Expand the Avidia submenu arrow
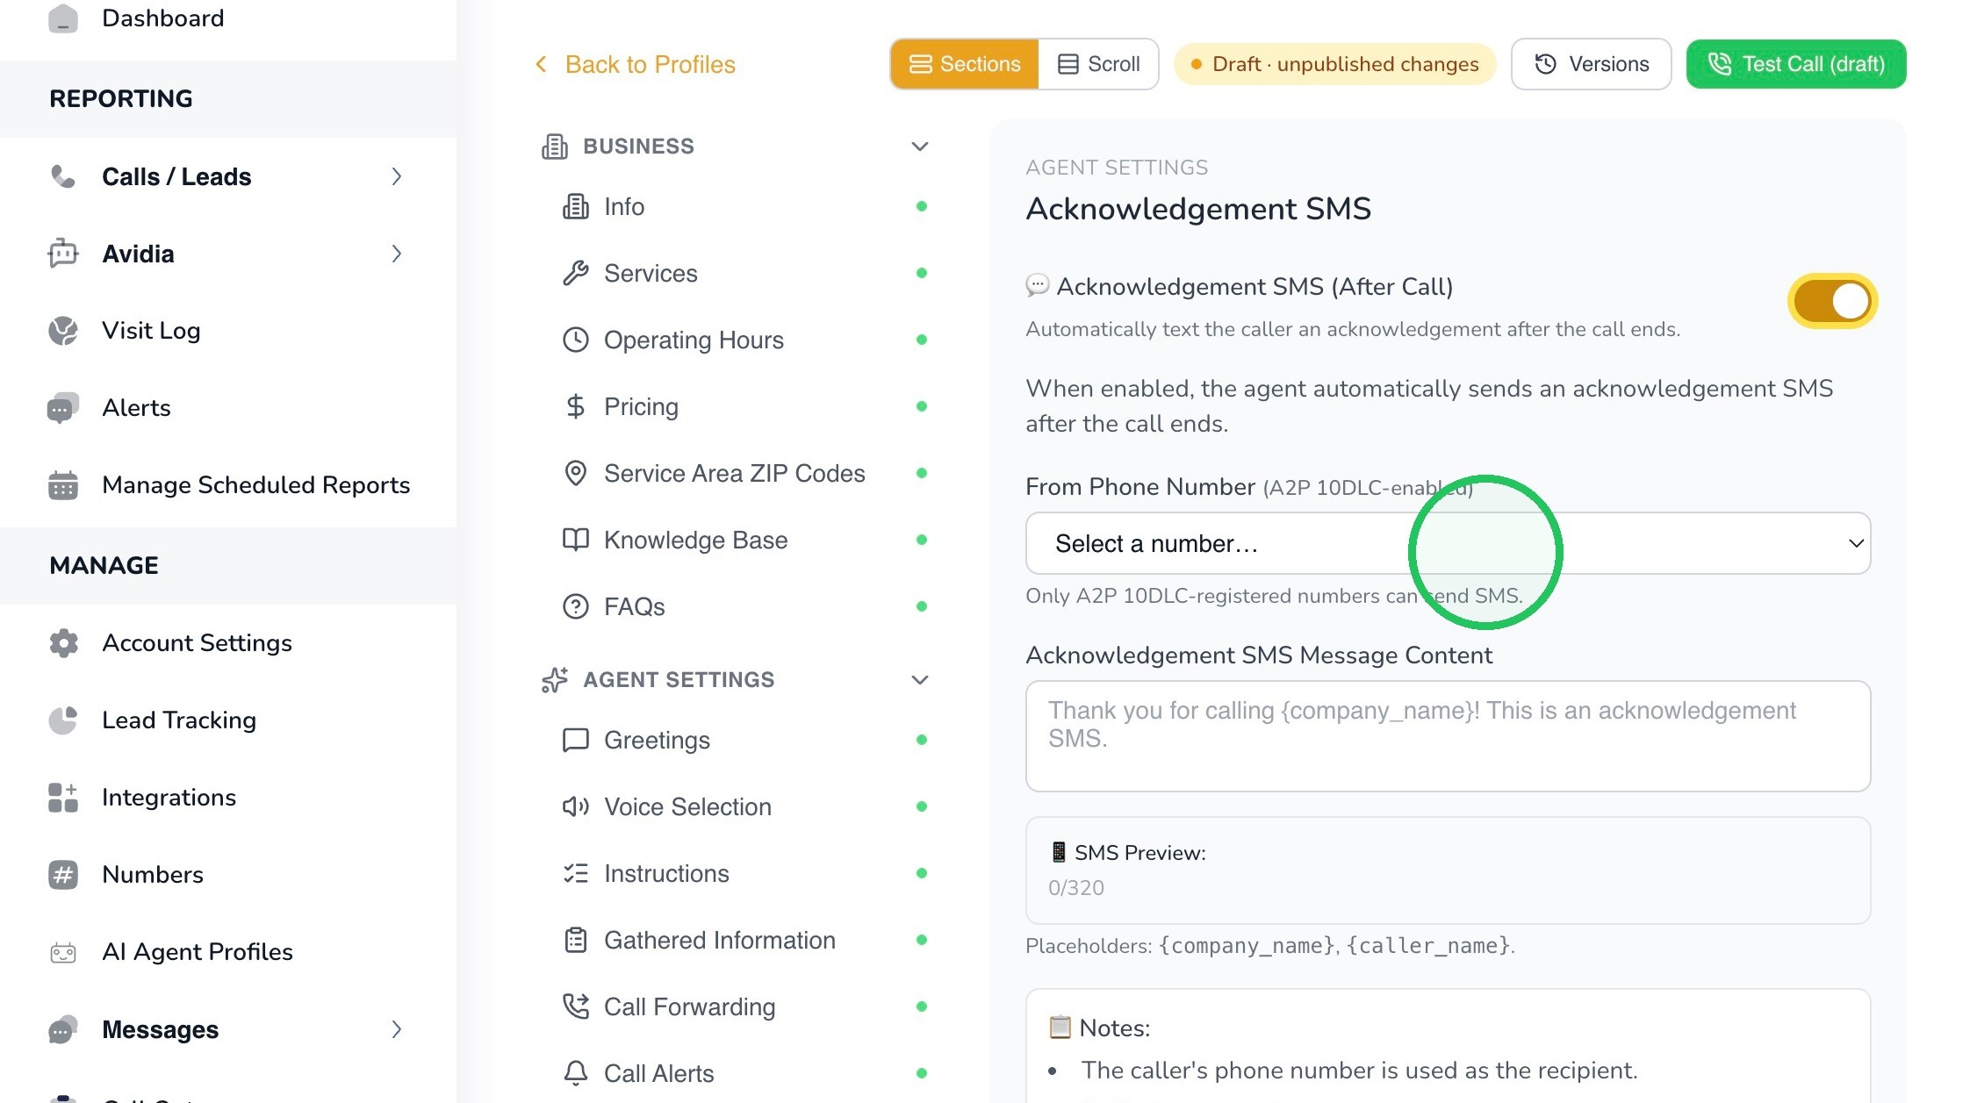This screenshot has width=1977, height=1103. (x=397, y=254)
